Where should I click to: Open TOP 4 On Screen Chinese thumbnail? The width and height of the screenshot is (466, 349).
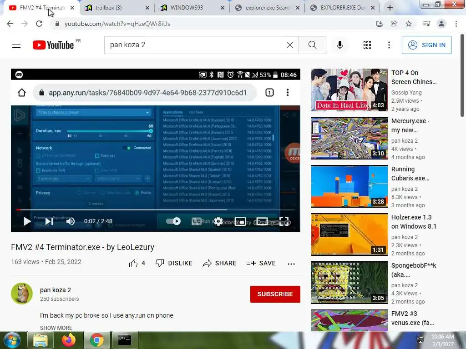(x=349, y=90)
